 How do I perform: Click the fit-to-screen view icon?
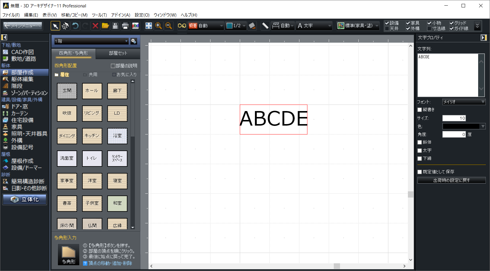(x=149, y=26)
